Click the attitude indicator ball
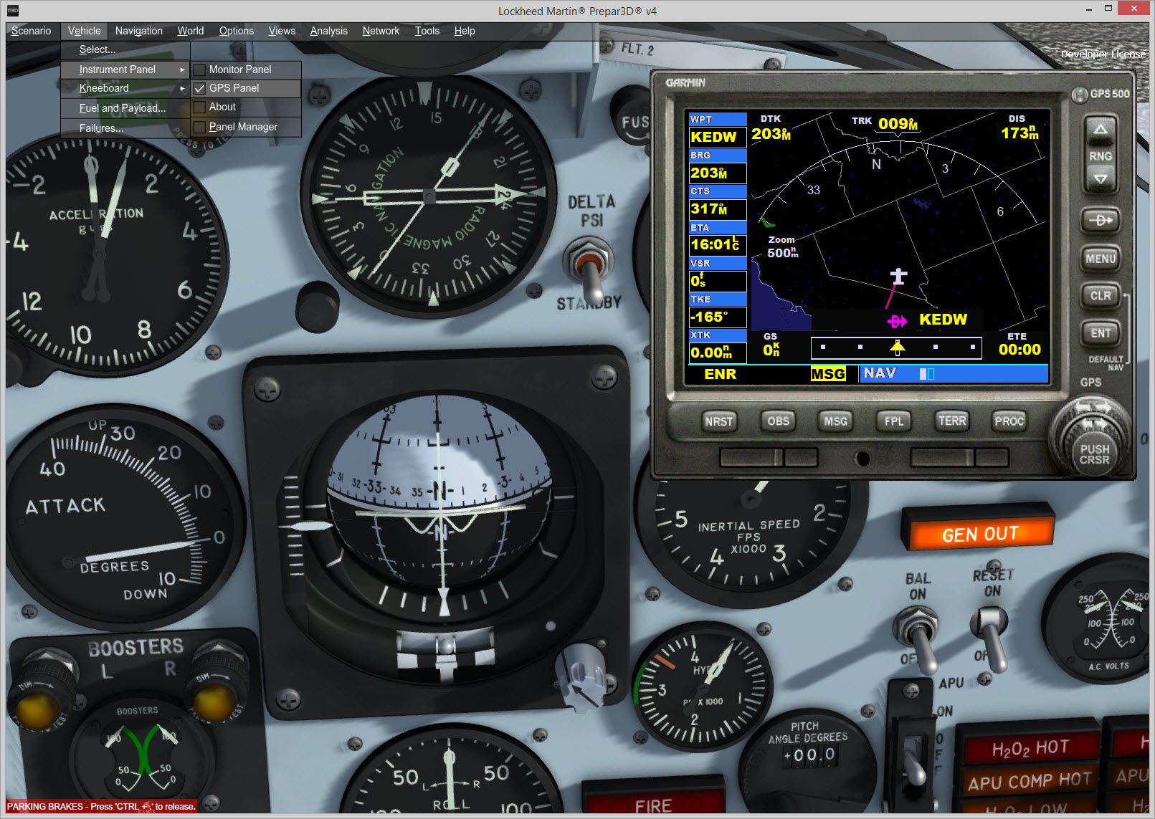1155x819 pixels. tap(439, 491)
